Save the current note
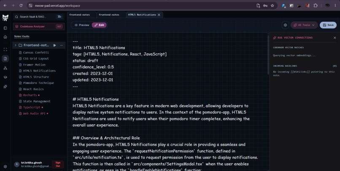The height and width of the screenshot is (171, 340). pyautogui.click(x=328, y=25)
